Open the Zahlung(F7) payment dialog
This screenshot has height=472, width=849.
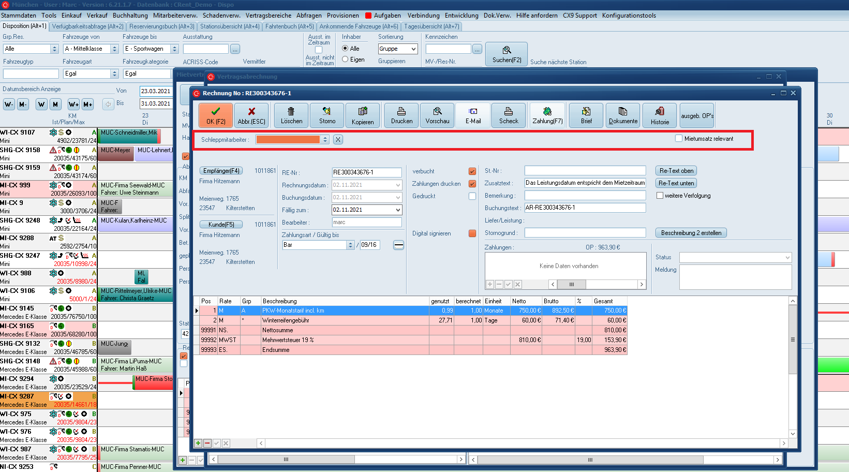pos(547,115)
